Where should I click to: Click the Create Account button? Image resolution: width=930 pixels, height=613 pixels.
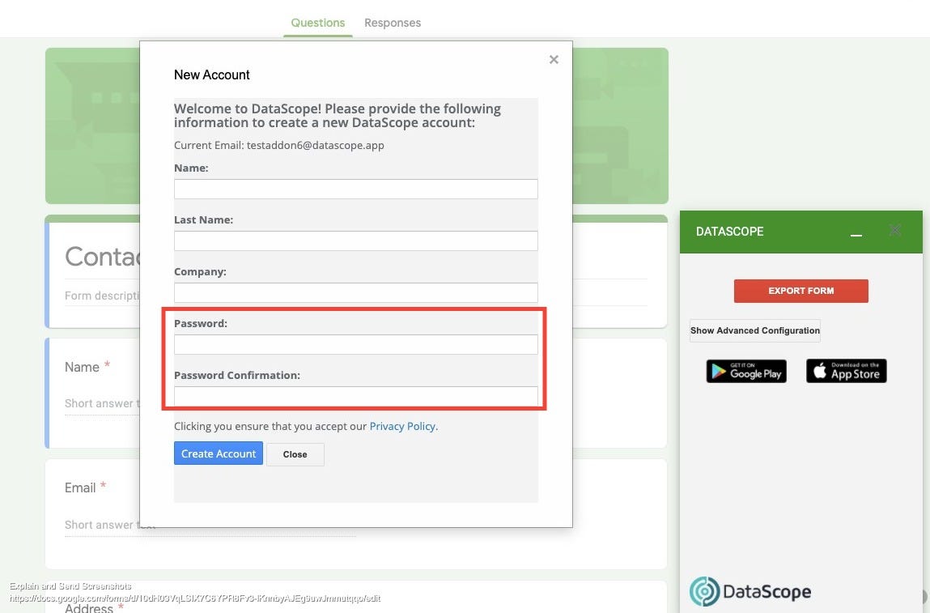219,453
